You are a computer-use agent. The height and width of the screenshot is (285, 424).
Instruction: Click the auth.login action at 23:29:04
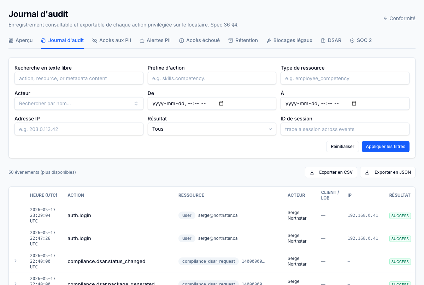[79, 215]
